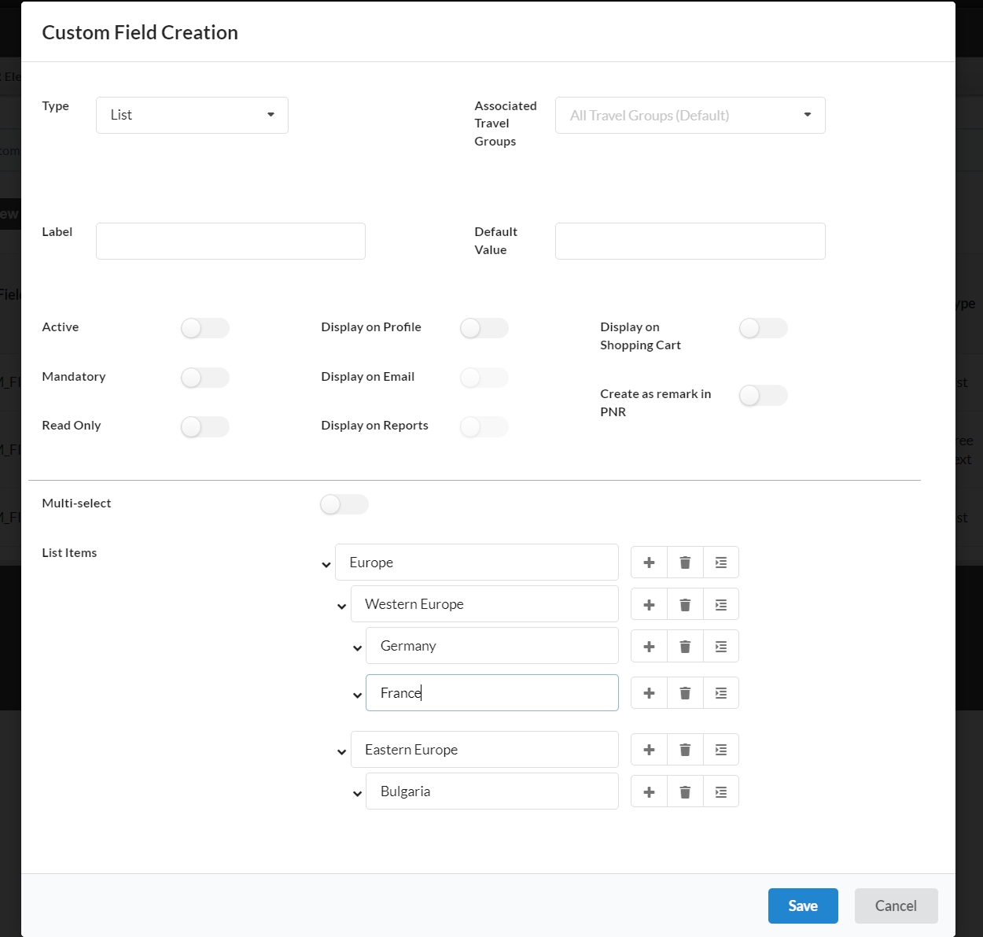Screen dimensions: 983x937
Task: Toggle Read Only on
Action: pos(204,426)
